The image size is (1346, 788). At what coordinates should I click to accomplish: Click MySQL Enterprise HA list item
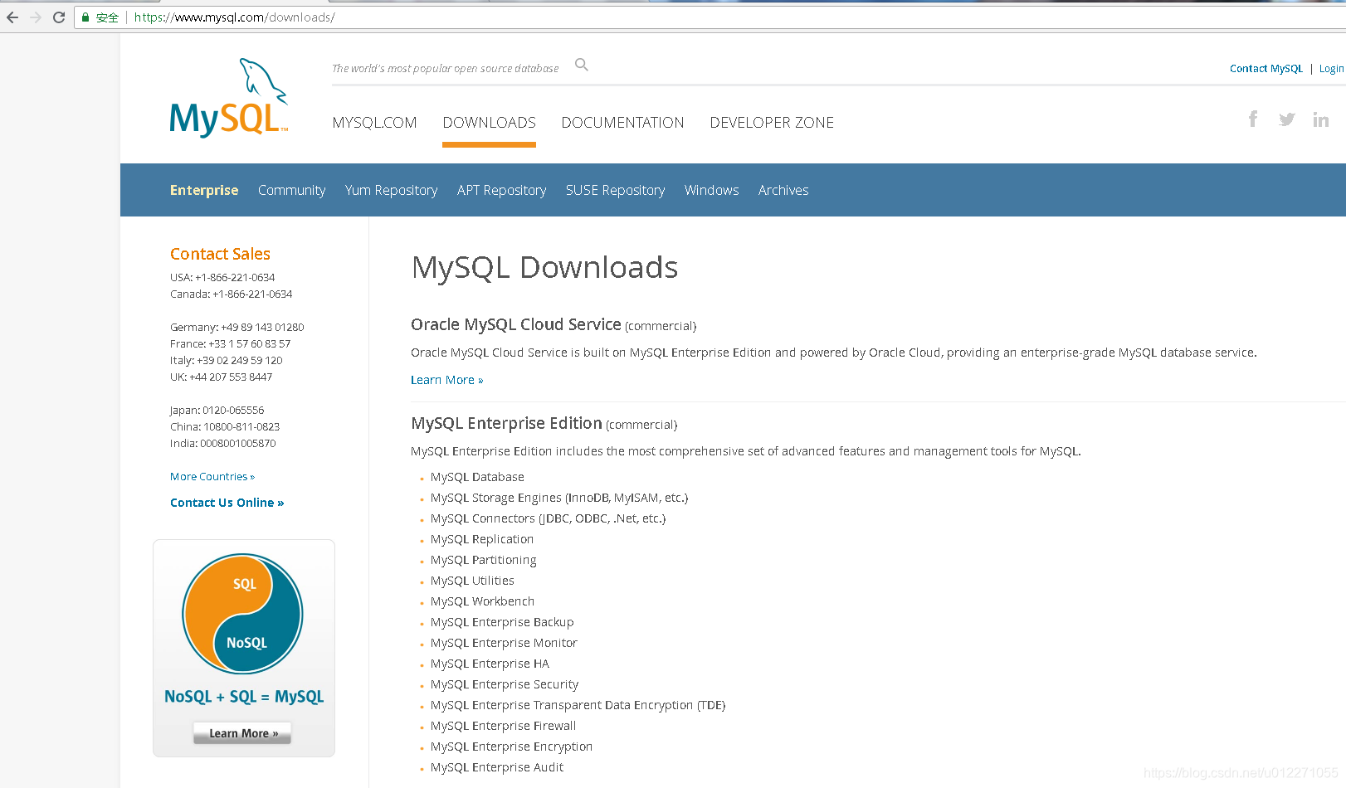pos(490,664)
